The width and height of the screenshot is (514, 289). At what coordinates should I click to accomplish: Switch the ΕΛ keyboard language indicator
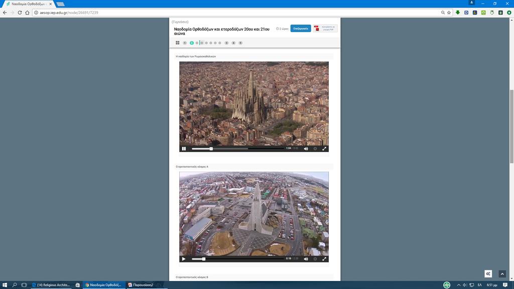point(479,285)
